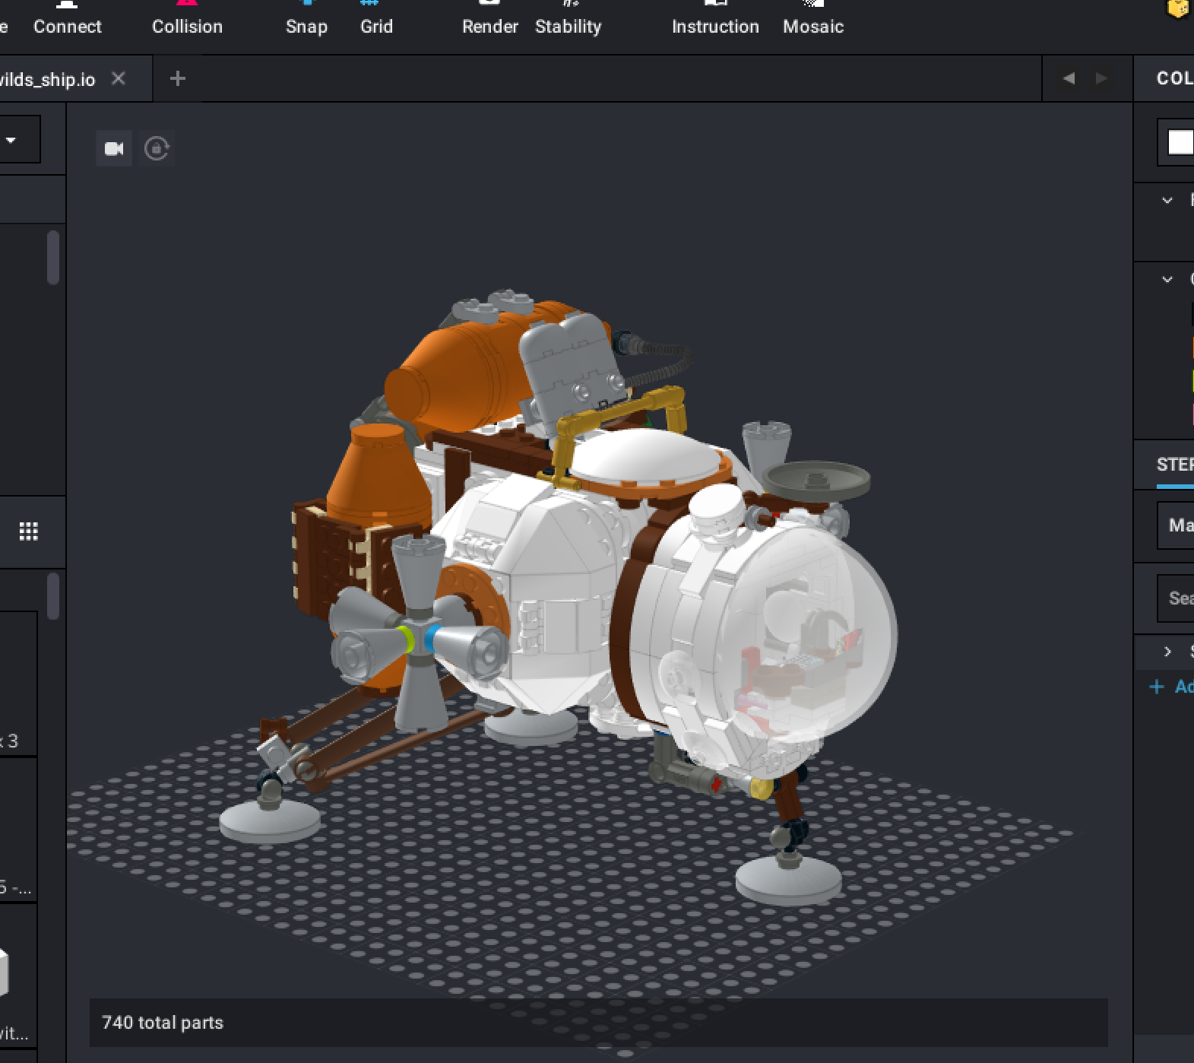Run the Stability check
Image resolution: width=1194 pixels, height=1063 pixels.
click(568, 19)
